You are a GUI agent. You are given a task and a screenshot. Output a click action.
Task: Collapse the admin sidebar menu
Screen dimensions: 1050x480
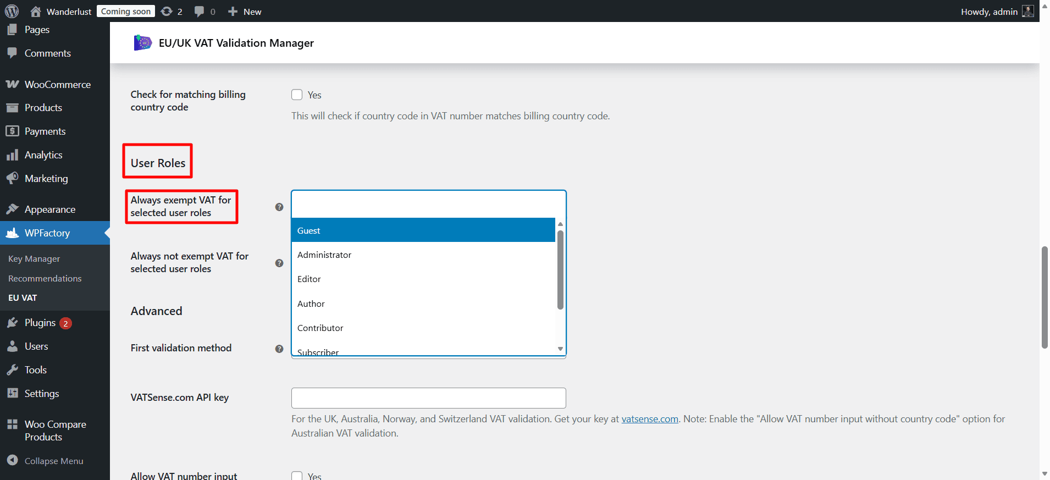[55, 461]
